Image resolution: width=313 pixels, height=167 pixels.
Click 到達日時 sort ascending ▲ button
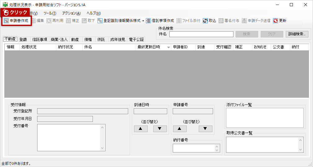pyautogui.click(x=141, y=129)
